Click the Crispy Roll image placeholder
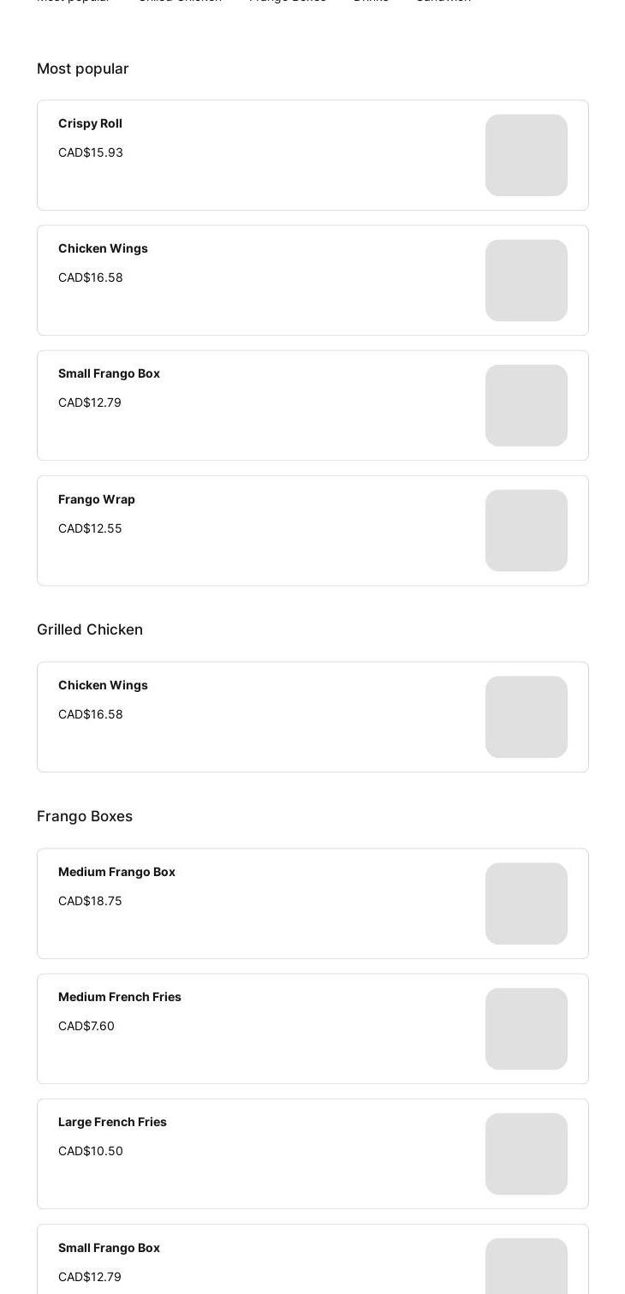 [x=526, y=155]
